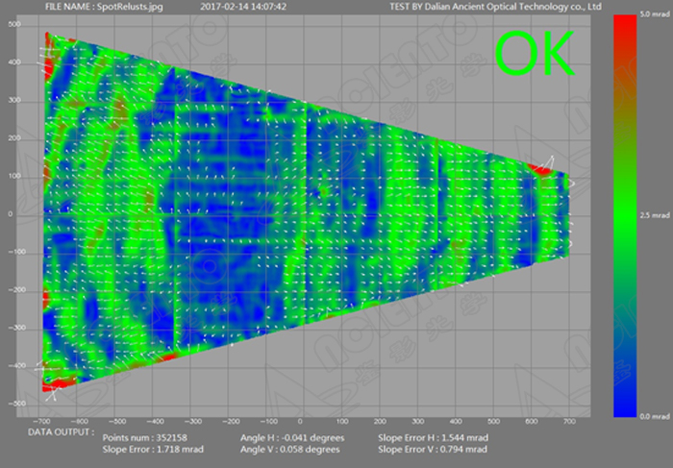Image resolution: width=673 pixels, height=468 pixels.
Task: Click the 0 tick on the horizontal axis
Action: pos(301,421)
